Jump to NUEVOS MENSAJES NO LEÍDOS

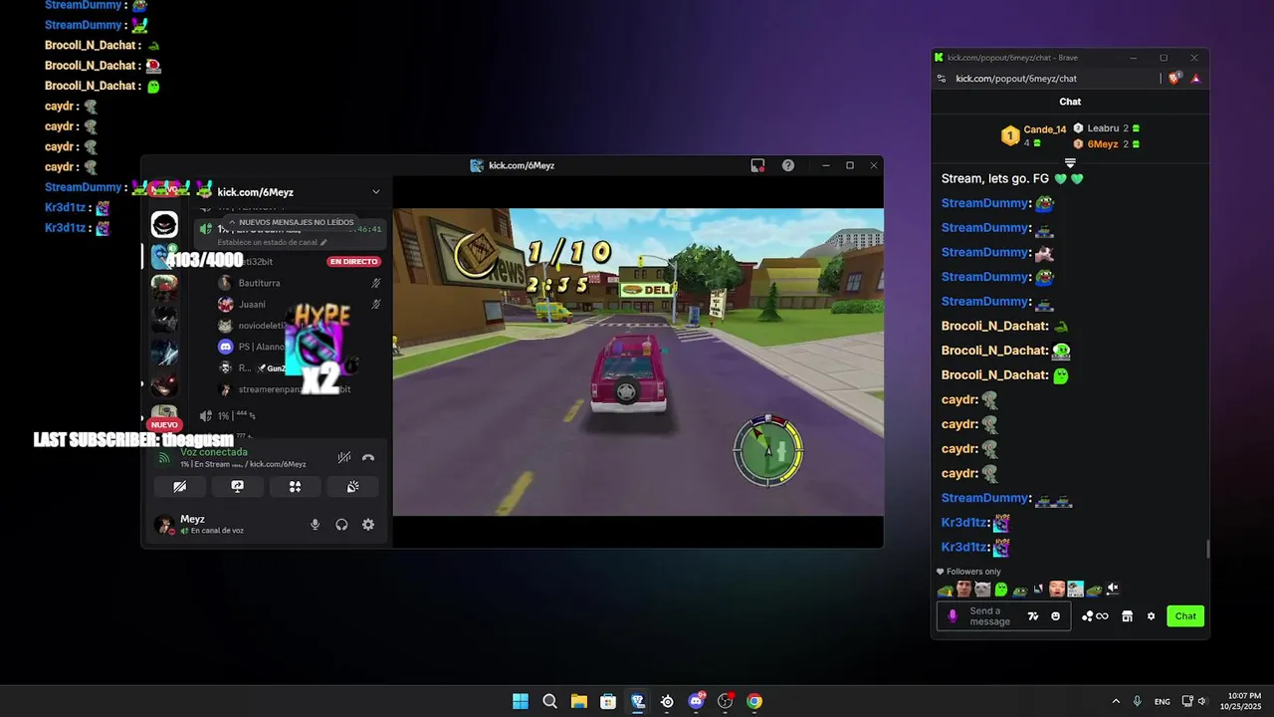coord(291,222)
